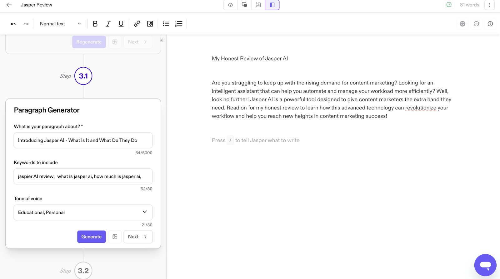500x279 pixels.
Task: Insert a link with the chain icon
Action: pyautogui.click(x=137, y=24)
